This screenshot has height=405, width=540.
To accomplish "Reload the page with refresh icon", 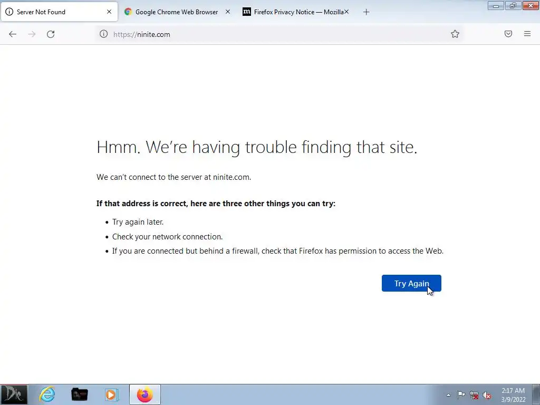I will pos(51,34).
